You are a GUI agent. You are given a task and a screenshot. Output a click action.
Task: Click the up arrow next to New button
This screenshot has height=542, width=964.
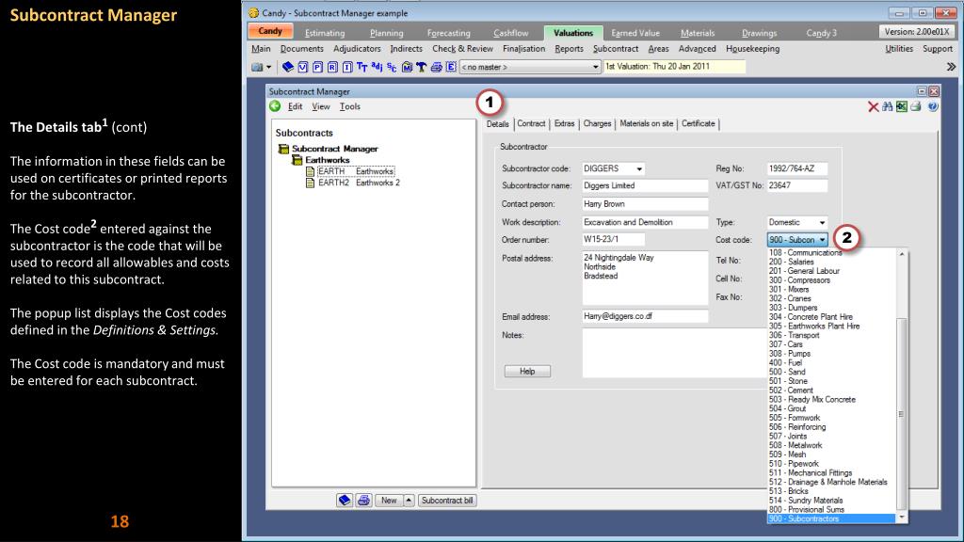tap(409, 501)
